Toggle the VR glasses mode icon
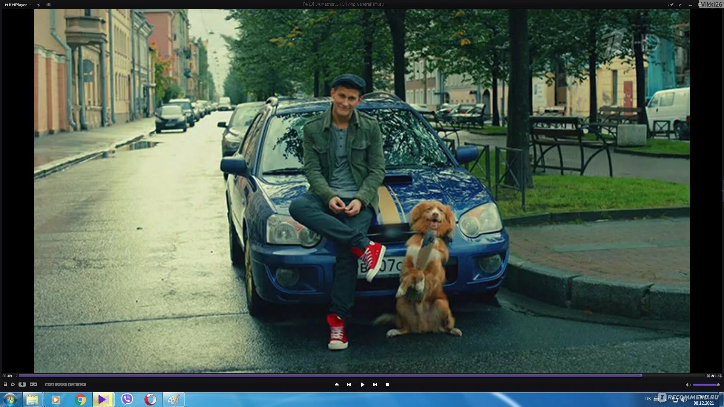This screenshot has height=407, width=724. (x=33, y=384)
